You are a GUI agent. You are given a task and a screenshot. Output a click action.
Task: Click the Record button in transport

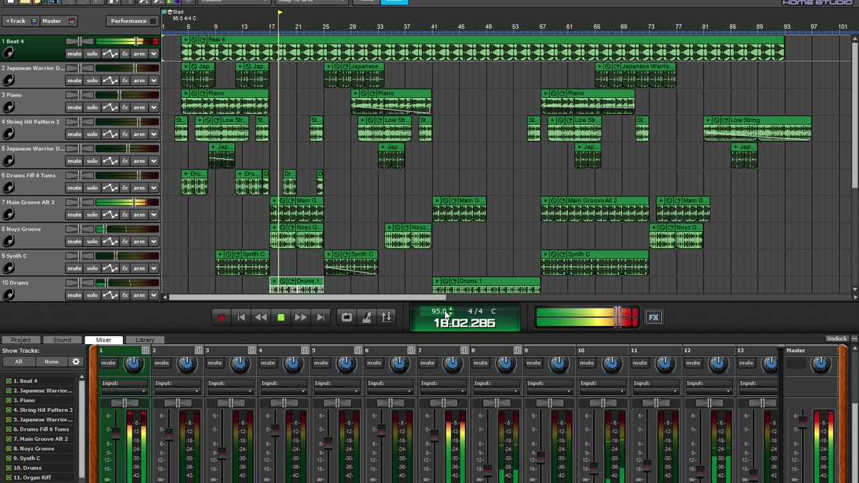coord(221,317)
